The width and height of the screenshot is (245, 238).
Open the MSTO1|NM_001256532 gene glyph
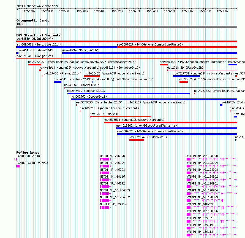106,200
